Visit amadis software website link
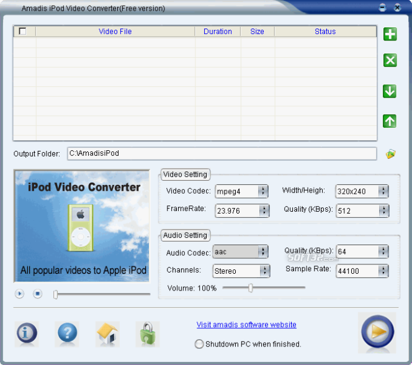Viewport: 412px width, 365px height. click(x=246, y=325)
